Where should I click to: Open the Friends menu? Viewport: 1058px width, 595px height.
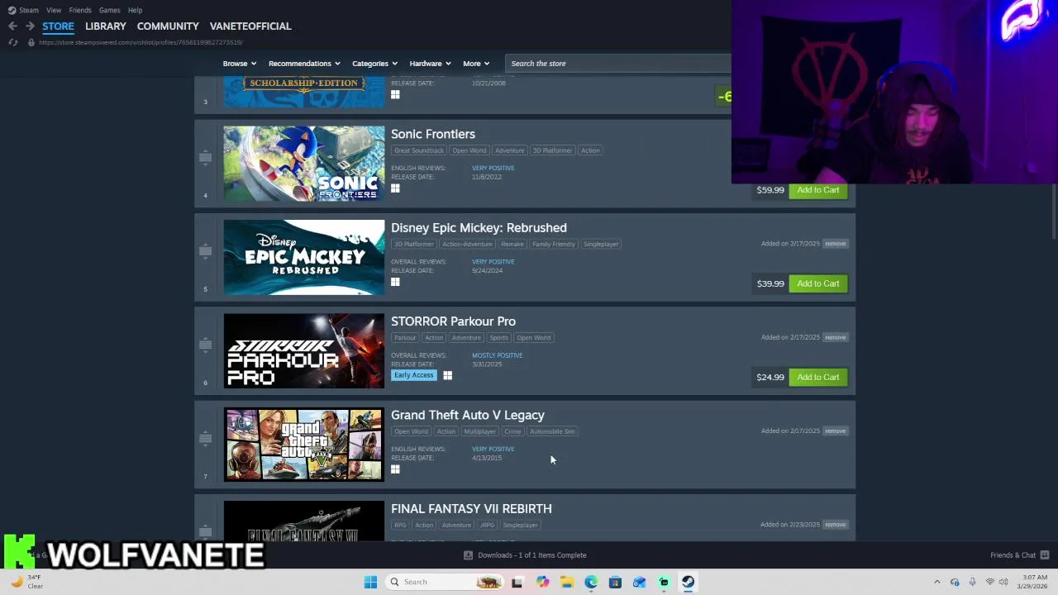tap(80, 10)
